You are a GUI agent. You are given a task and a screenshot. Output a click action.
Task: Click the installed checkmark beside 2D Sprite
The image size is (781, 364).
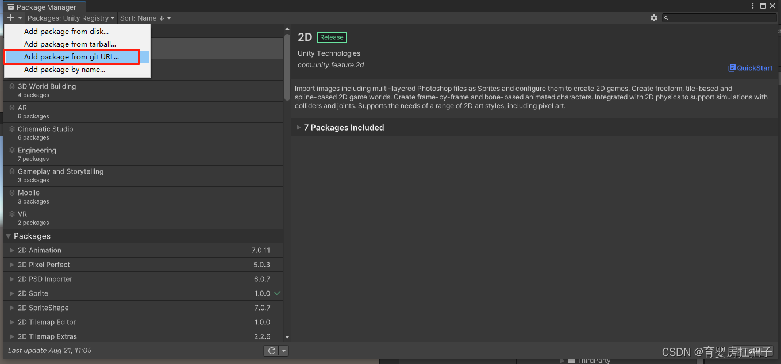pyautogui.click(x=276, y=293)
